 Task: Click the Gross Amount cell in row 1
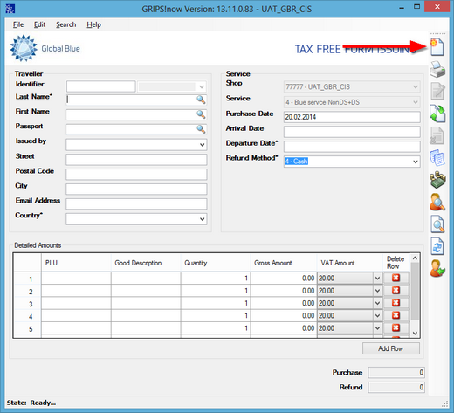(284, 279)
